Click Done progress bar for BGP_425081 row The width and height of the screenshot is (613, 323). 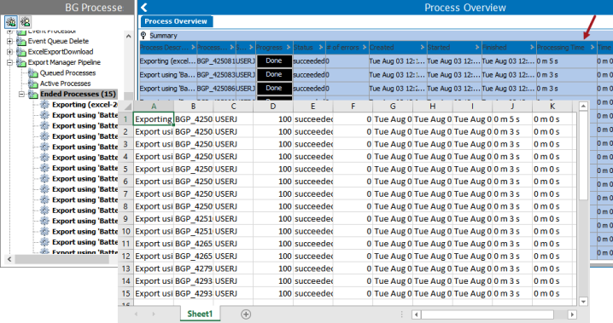coord(274,61)
